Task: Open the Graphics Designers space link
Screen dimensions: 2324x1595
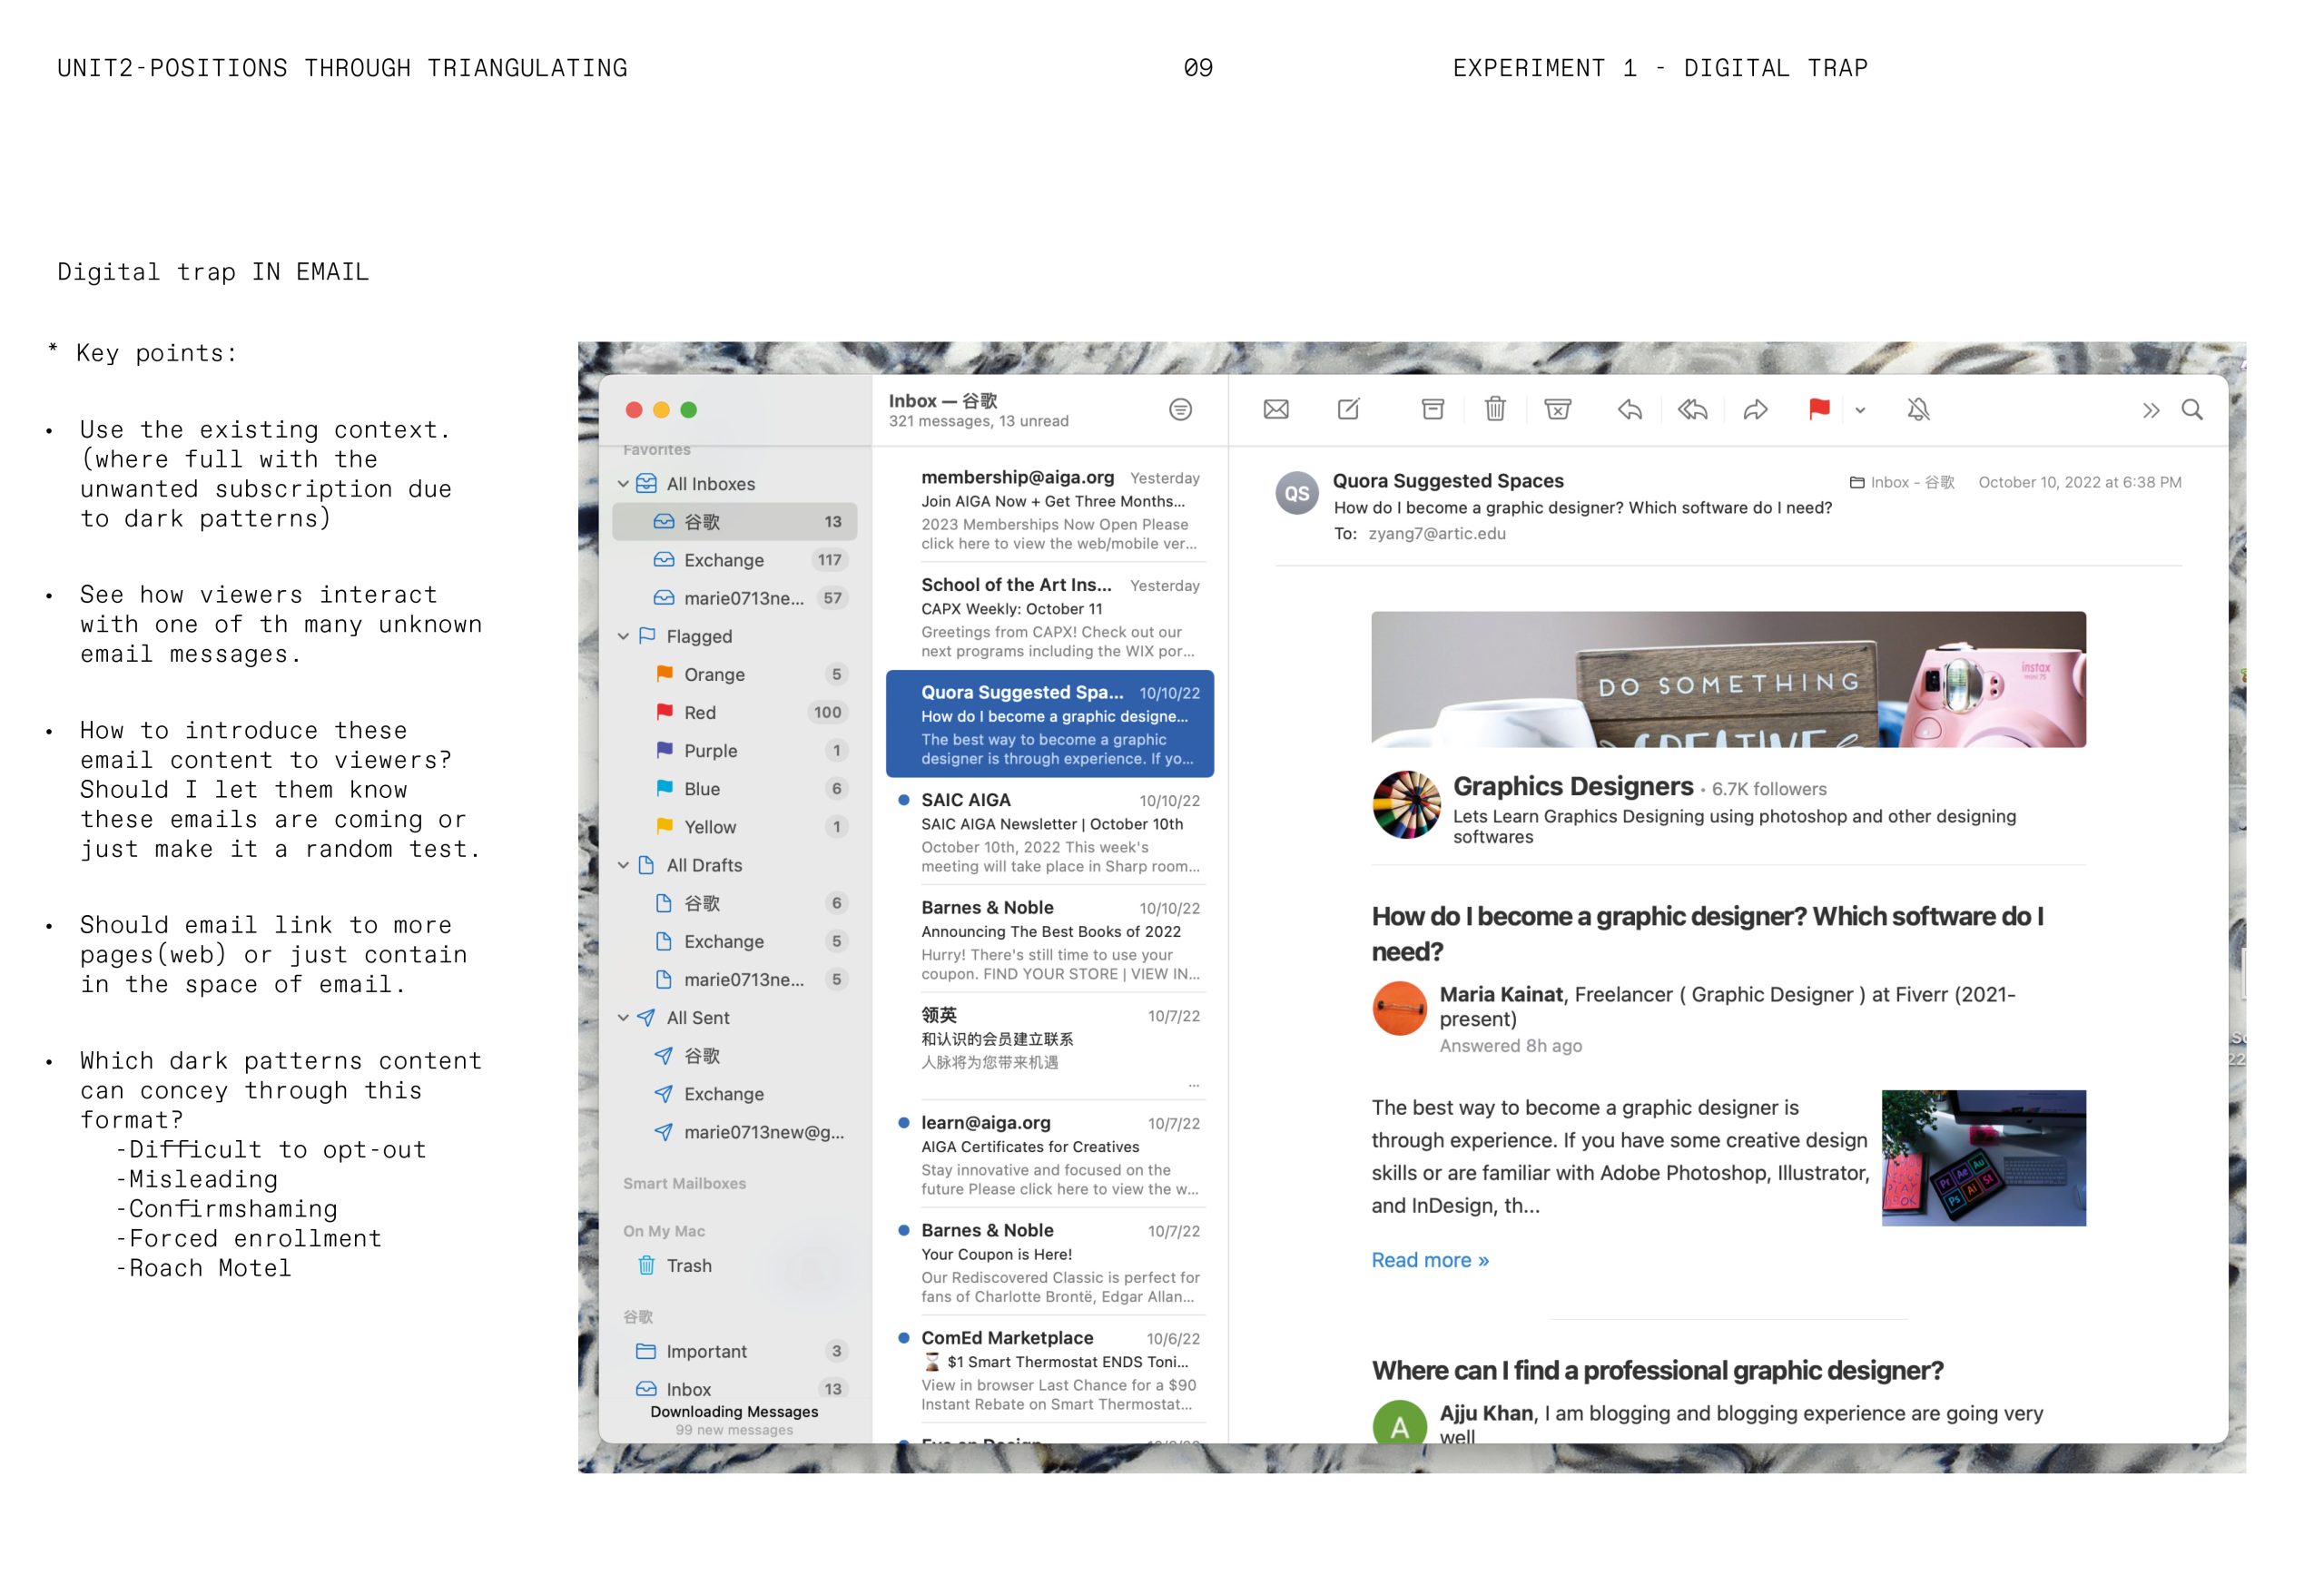Action: pyautogui.click(x=1573, y=787)
